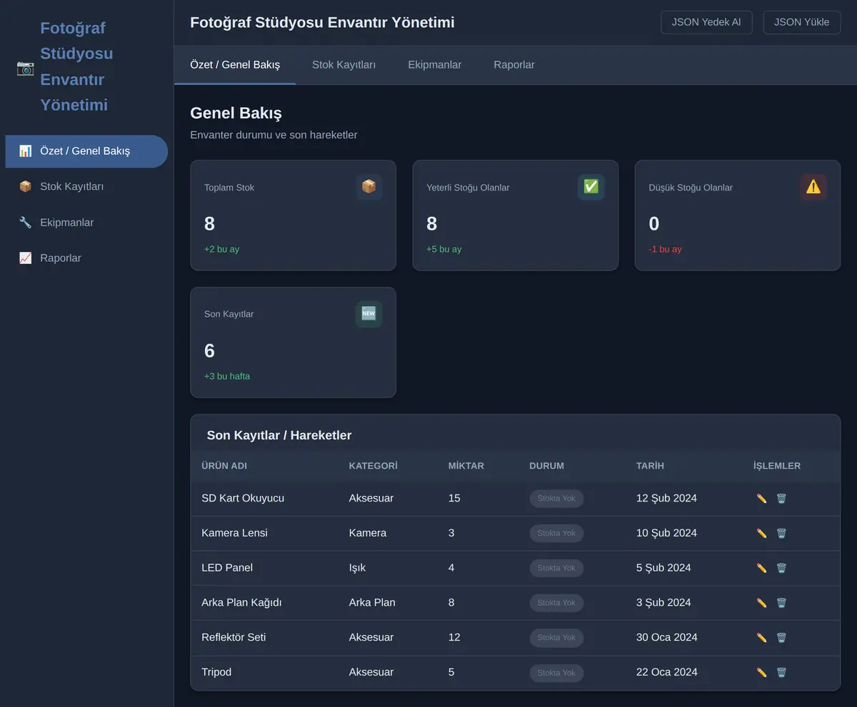This screenshot has width=857, height=707.
Task: Click the date 30 Oca 2024
Action: pyautogui.click(x=667, y=637)
